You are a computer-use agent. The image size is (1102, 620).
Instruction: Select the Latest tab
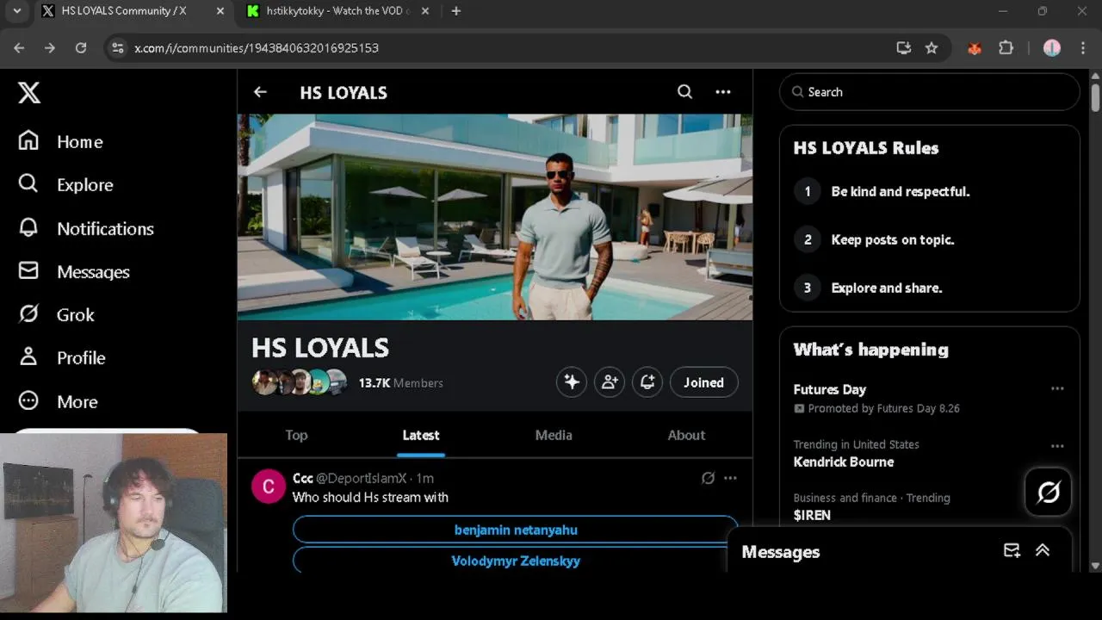[x=421, y=435]
